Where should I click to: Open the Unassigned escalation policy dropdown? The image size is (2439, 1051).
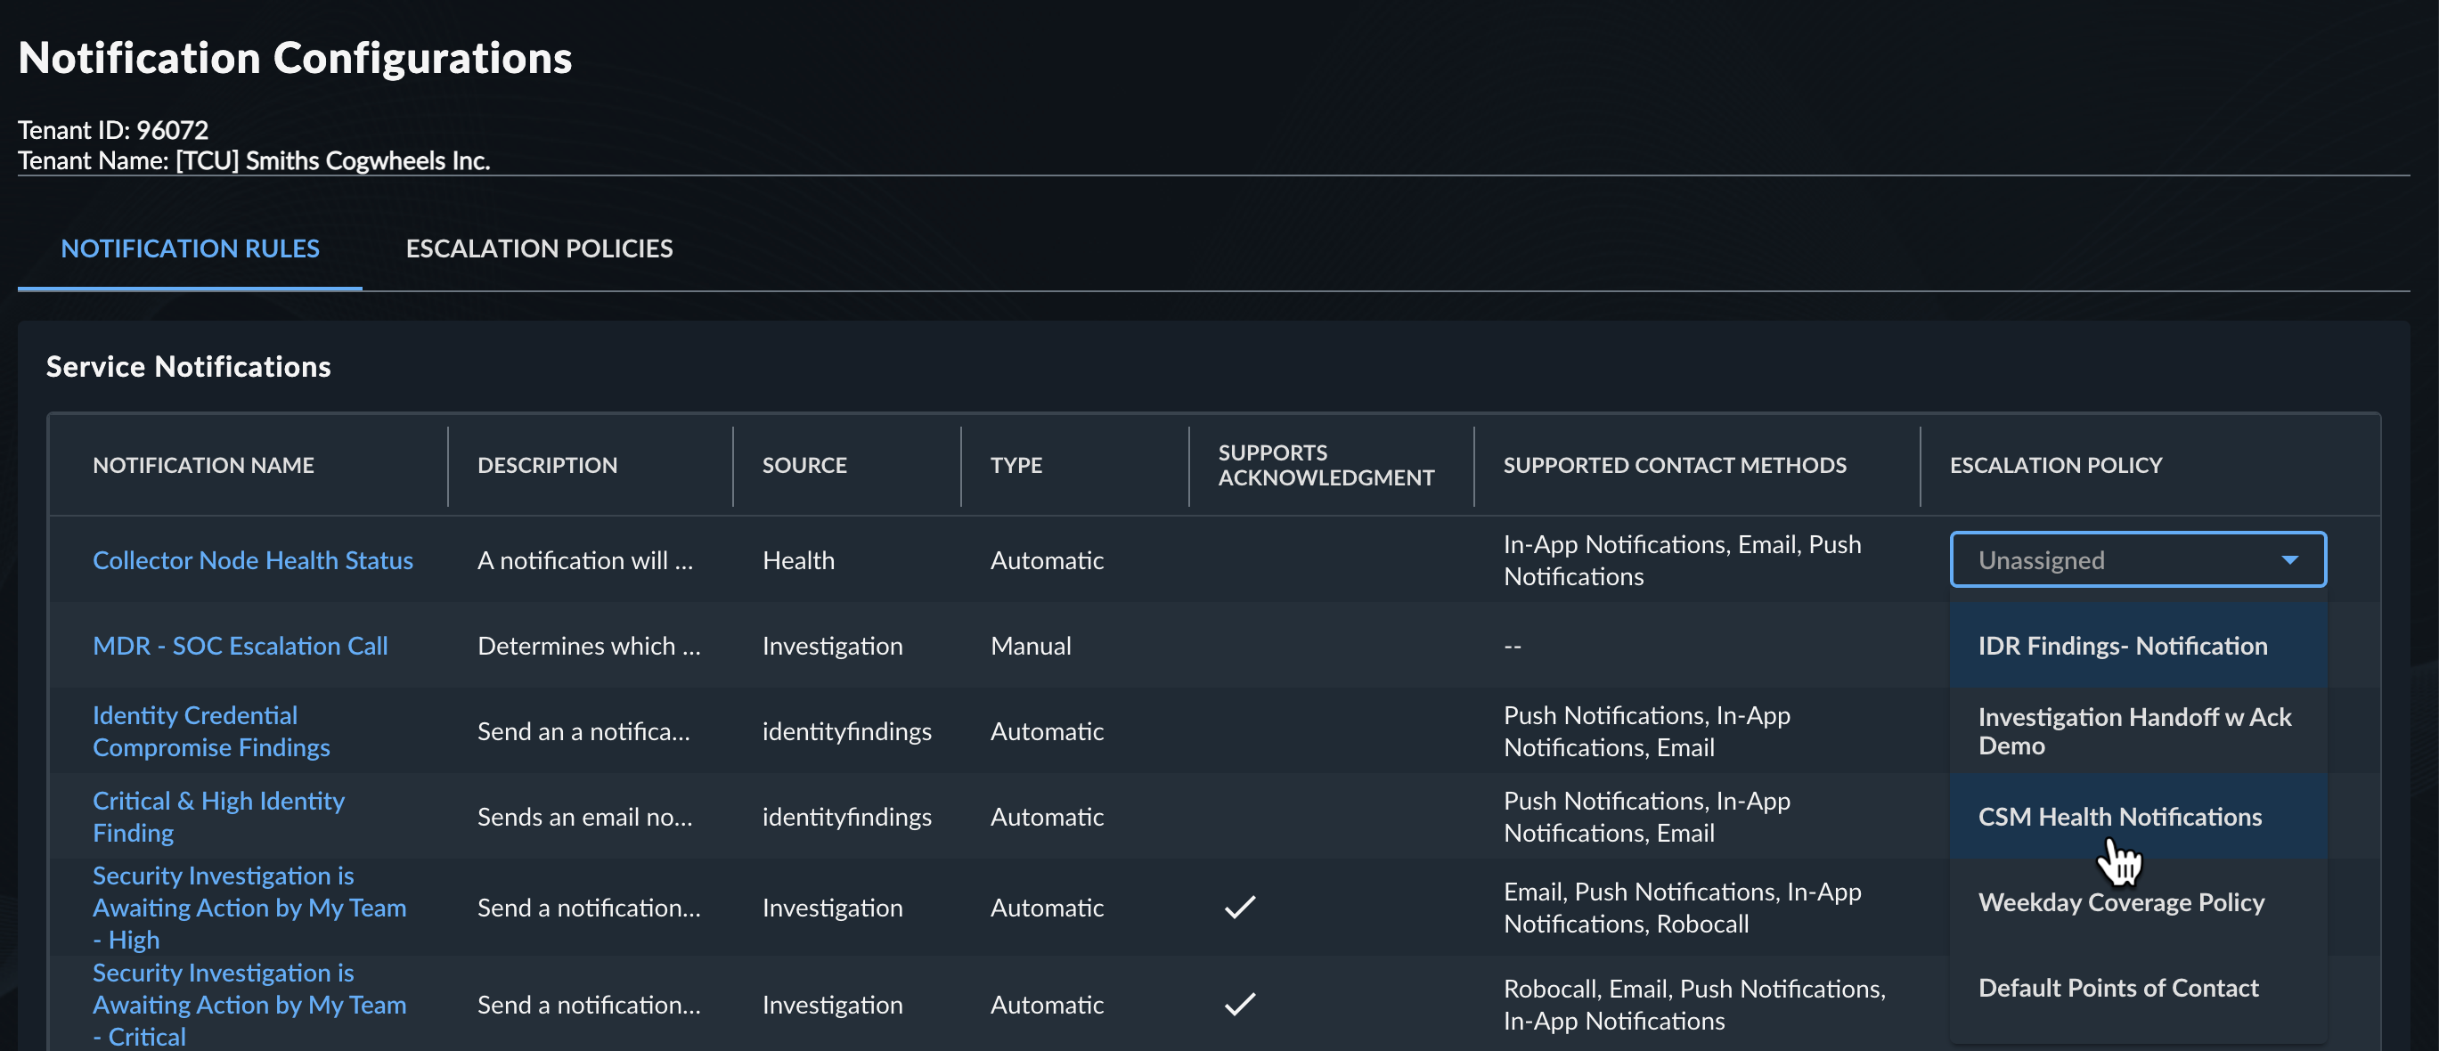point(2137,559)
